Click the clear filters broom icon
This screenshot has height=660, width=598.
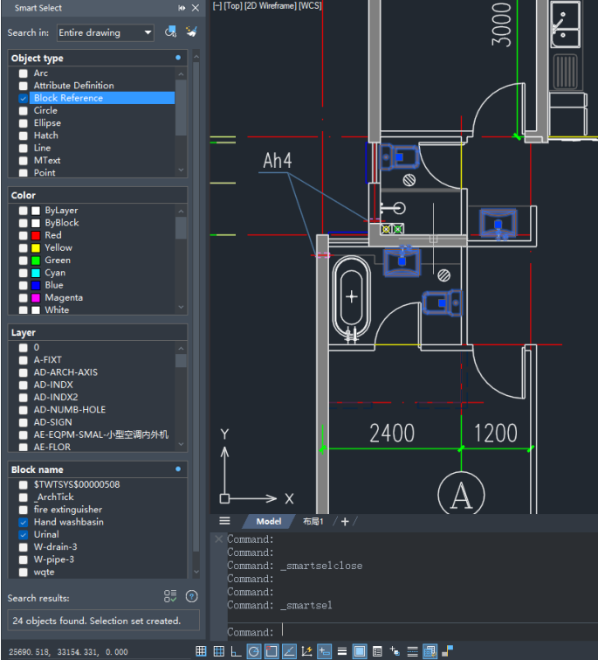191,32
